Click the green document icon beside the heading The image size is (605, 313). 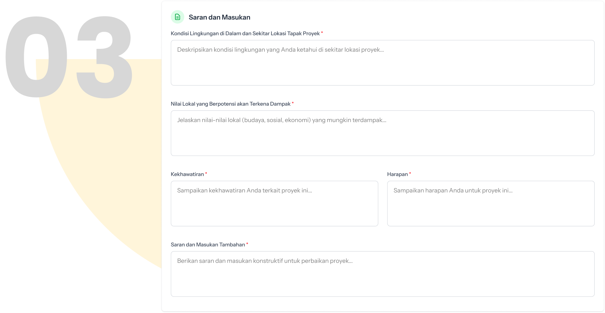pyautogui.click(x=177, y=17)
